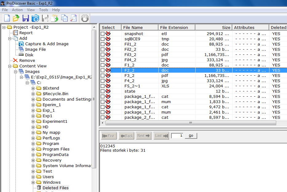Viewport: 287px width, 192px height.
Task: Tick the checkbox for highlighted F2_2 row
Action: (x=102, y=70)
